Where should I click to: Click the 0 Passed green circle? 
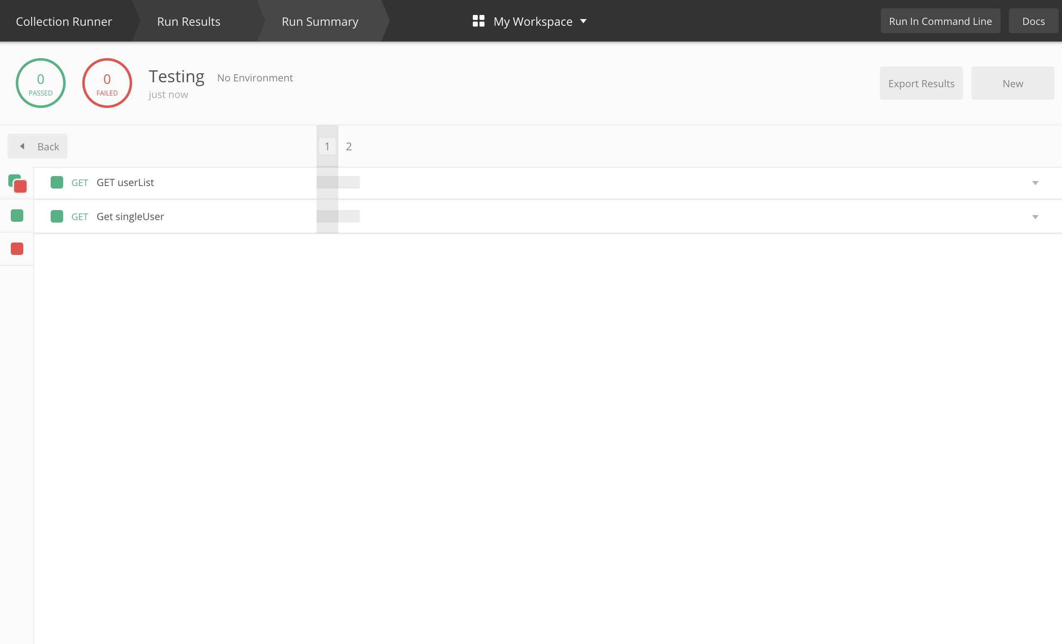click(x=41, y=83)
